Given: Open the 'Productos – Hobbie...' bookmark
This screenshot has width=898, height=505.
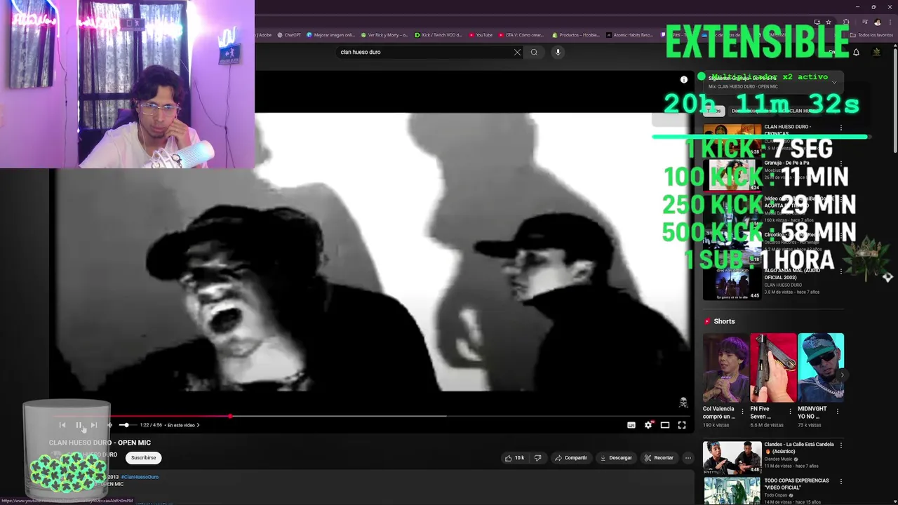Looking at the screenshot, I should [x=576, y=34].
